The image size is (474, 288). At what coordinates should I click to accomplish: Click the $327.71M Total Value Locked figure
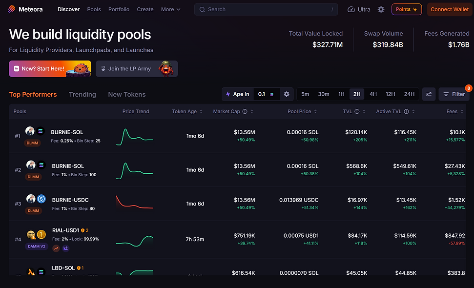tap(328, 45)
